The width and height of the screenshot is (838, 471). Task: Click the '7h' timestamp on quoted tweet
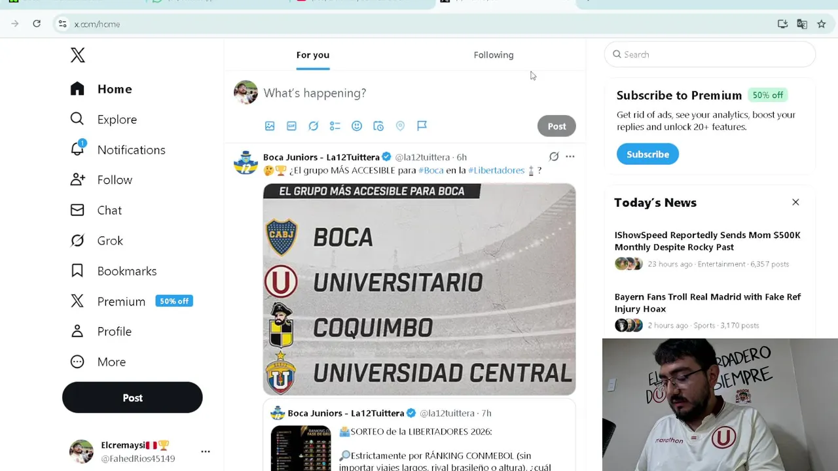486,413
